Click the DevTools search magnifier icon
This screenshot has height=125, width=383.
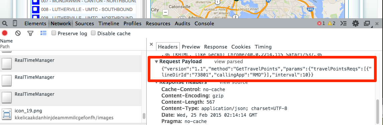tap(5, 24)
